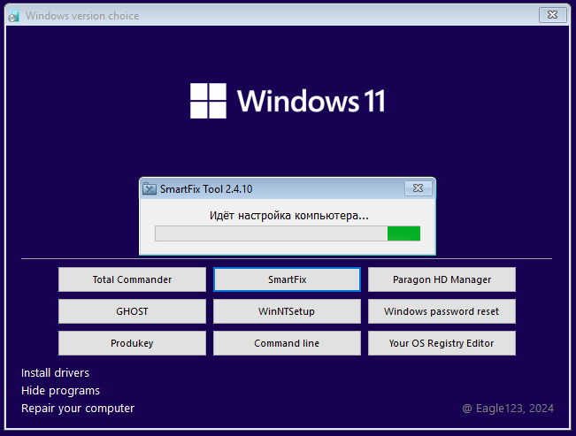Click the 'Идёт настройка компьютера...' status text
This screenshot has height=436, width=576.
tap(288, 215)
